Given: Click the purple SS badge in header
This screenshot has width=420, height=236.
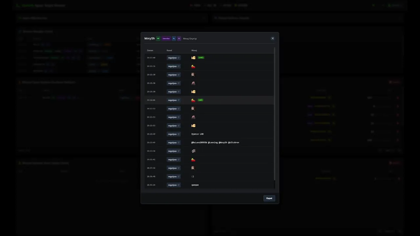Looking at the screenshot, I should pyautogui.click(x=179, y=38).
